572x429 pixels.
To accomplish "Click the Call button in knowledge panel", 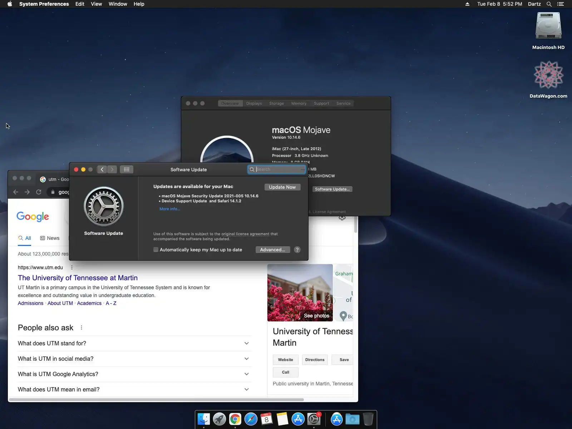I will (x=286, y=372).
